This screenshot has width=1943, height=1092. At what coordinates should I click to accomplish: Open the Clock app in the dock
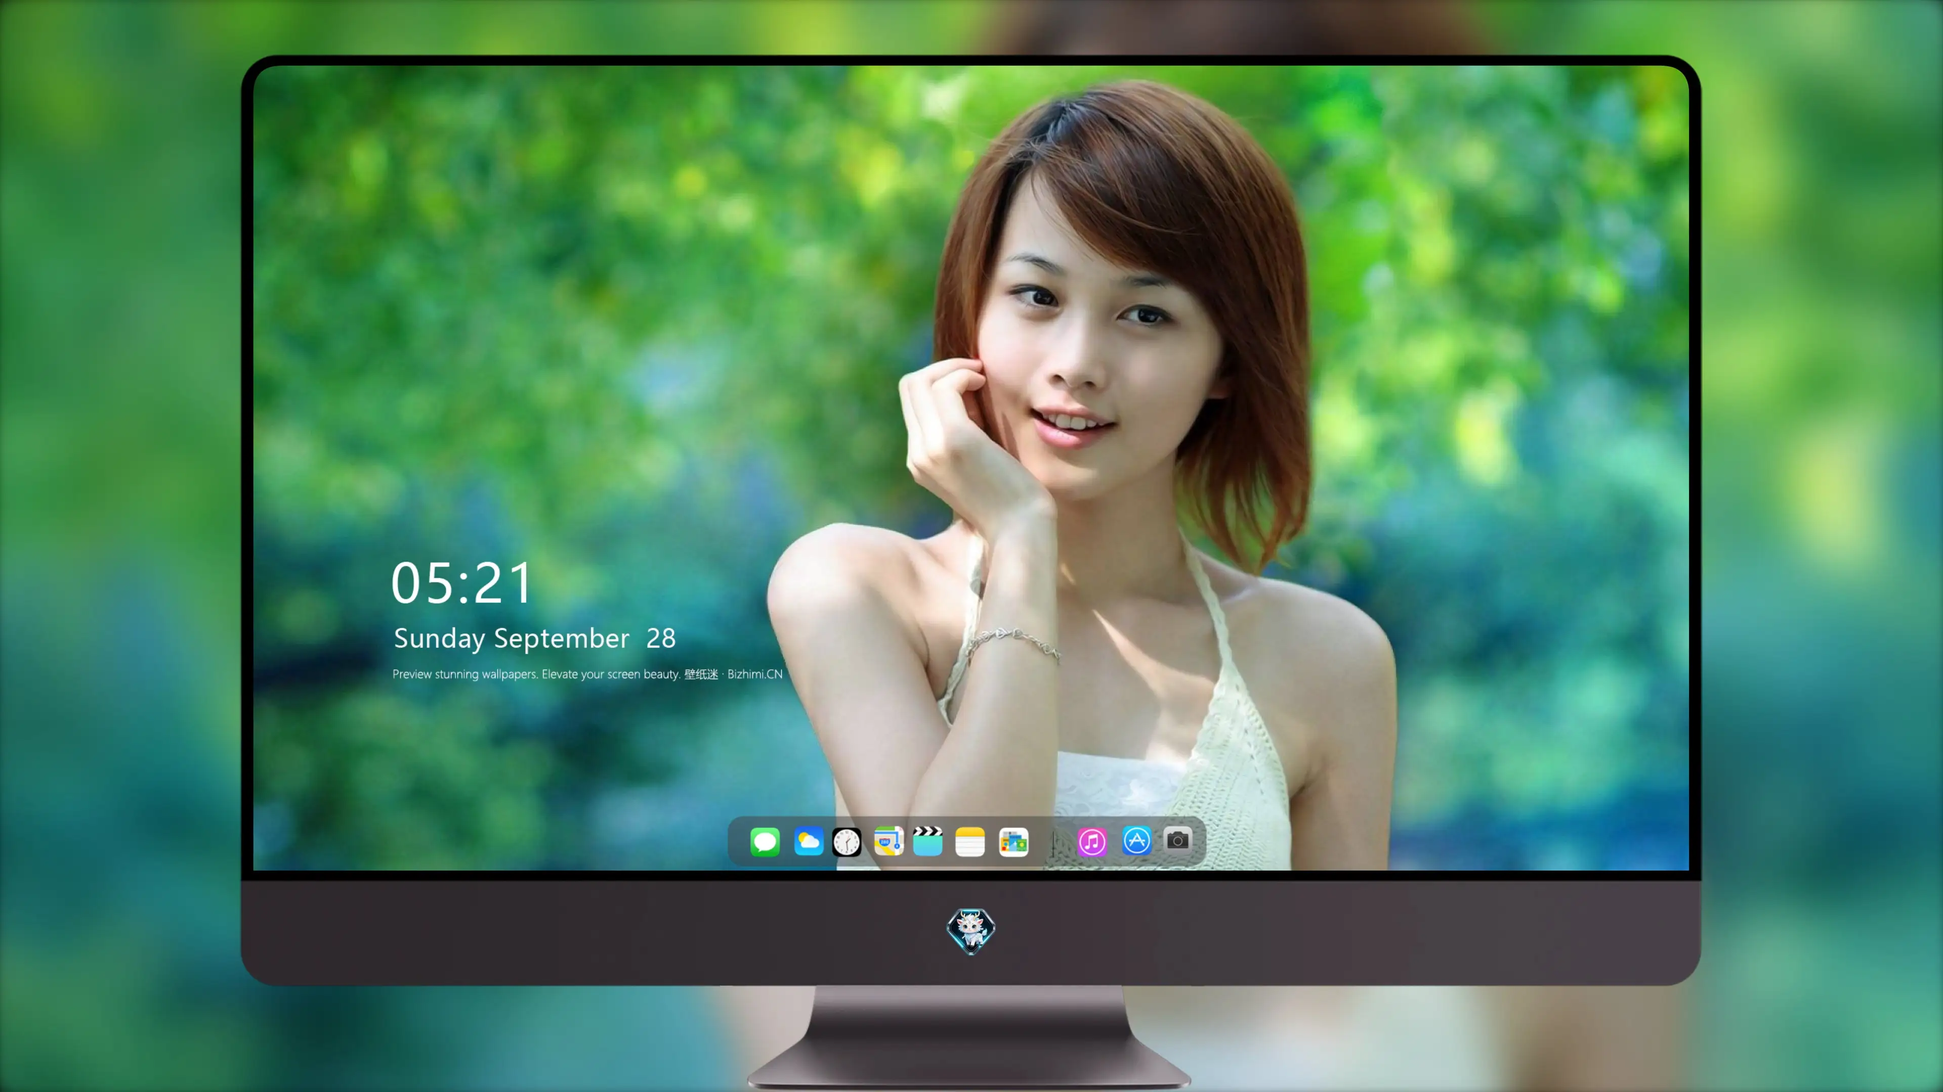point(847,842)
